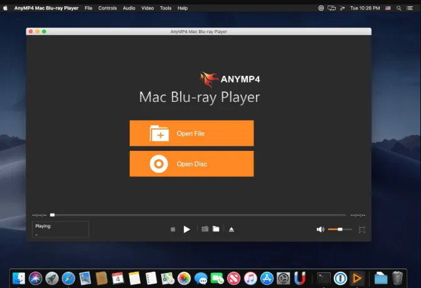Toggle fullscreen mode icon

361,230
